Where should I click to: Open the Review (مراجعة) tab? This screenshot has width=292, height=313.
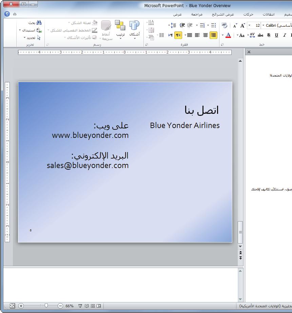197,14
